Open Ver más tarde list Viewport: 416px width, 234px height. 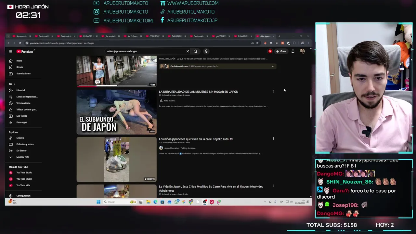pyautogui.click(x=23, y=103)
